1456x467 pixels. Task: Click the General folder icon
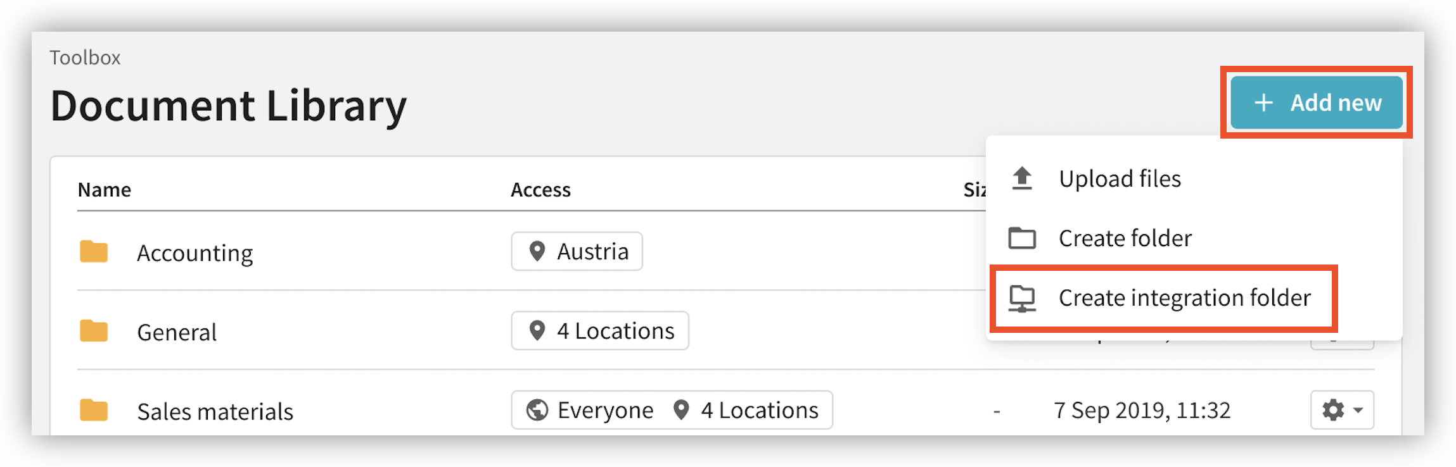point(94,331)
